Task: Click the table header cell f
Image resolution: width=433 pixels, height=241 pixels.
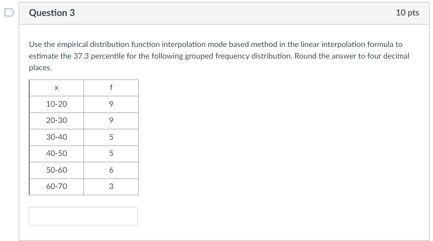Action: click(x=111, y=88)
